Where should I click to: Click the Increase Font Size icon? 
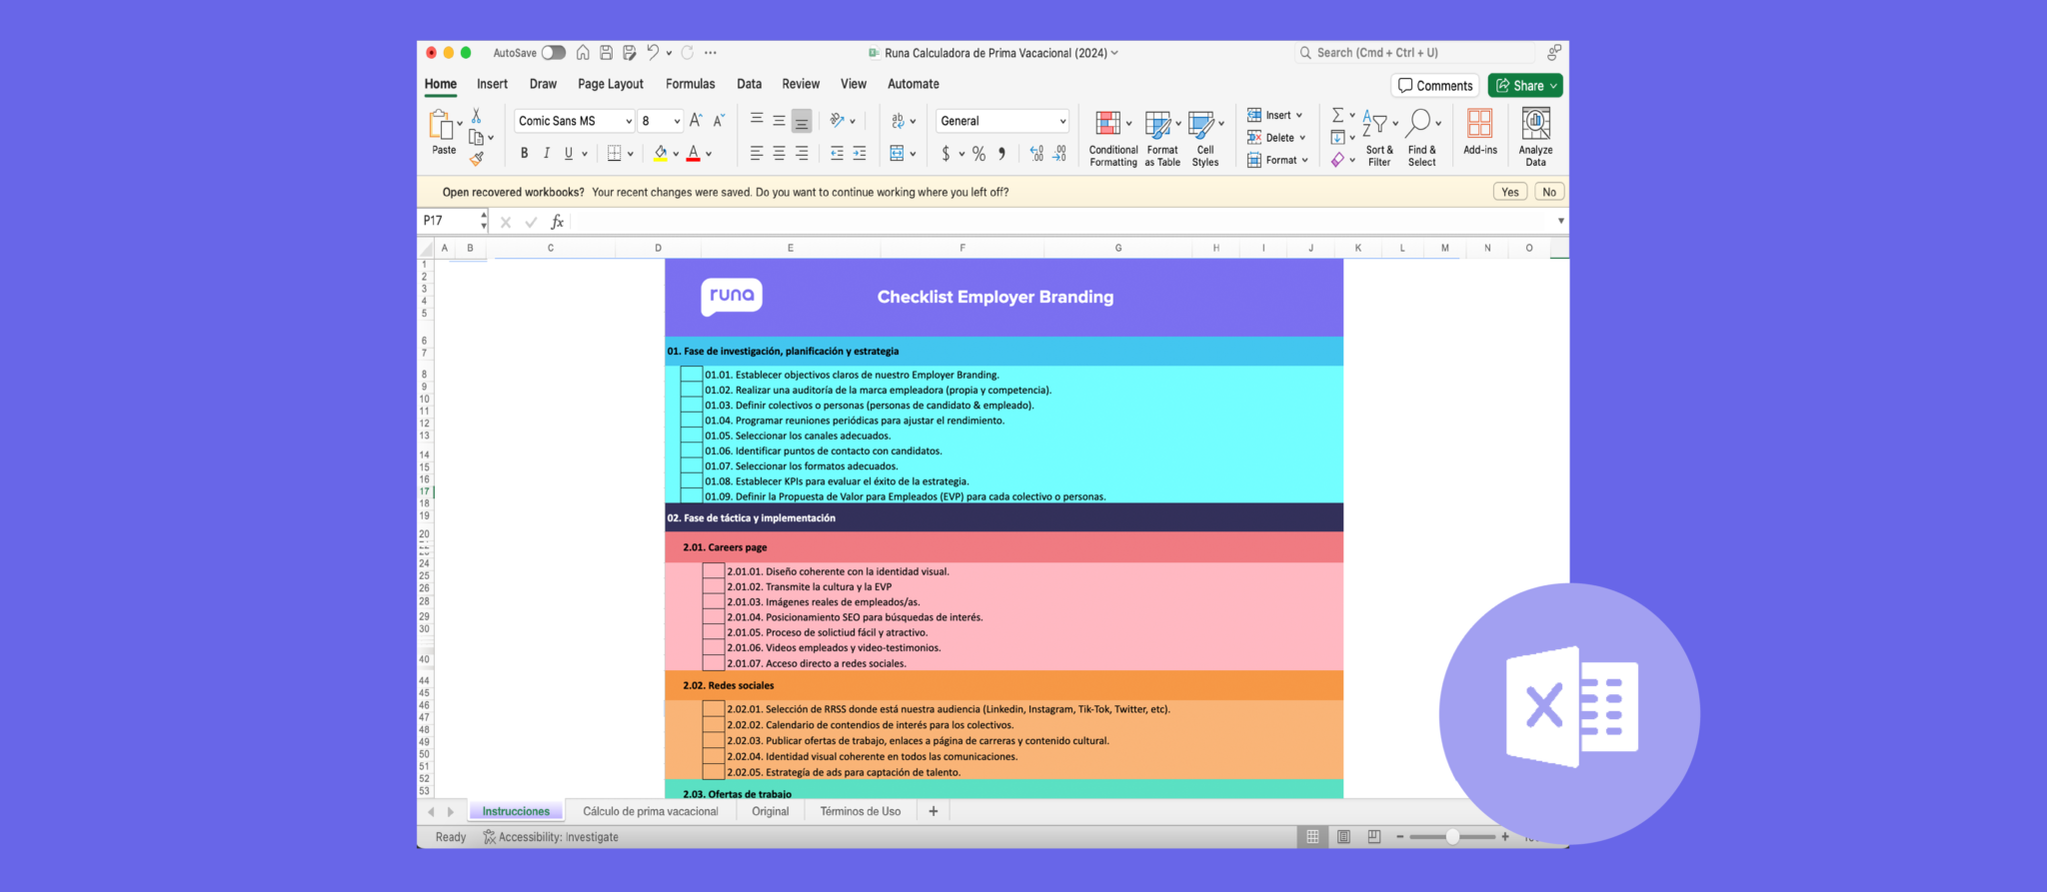click(697, 121)
